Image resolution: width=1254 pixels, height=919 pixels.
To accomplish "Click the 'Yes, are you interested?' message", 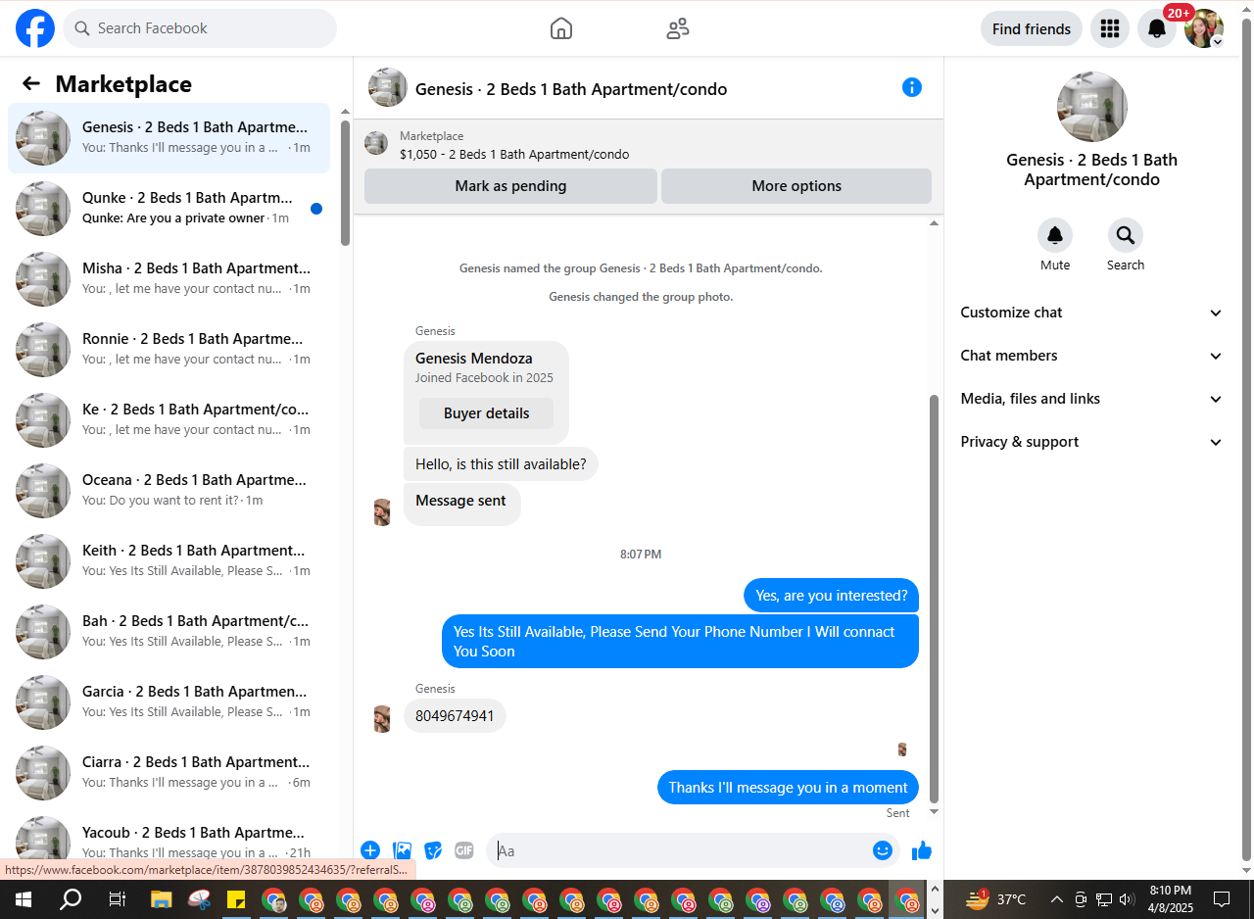I will (831, 596).
